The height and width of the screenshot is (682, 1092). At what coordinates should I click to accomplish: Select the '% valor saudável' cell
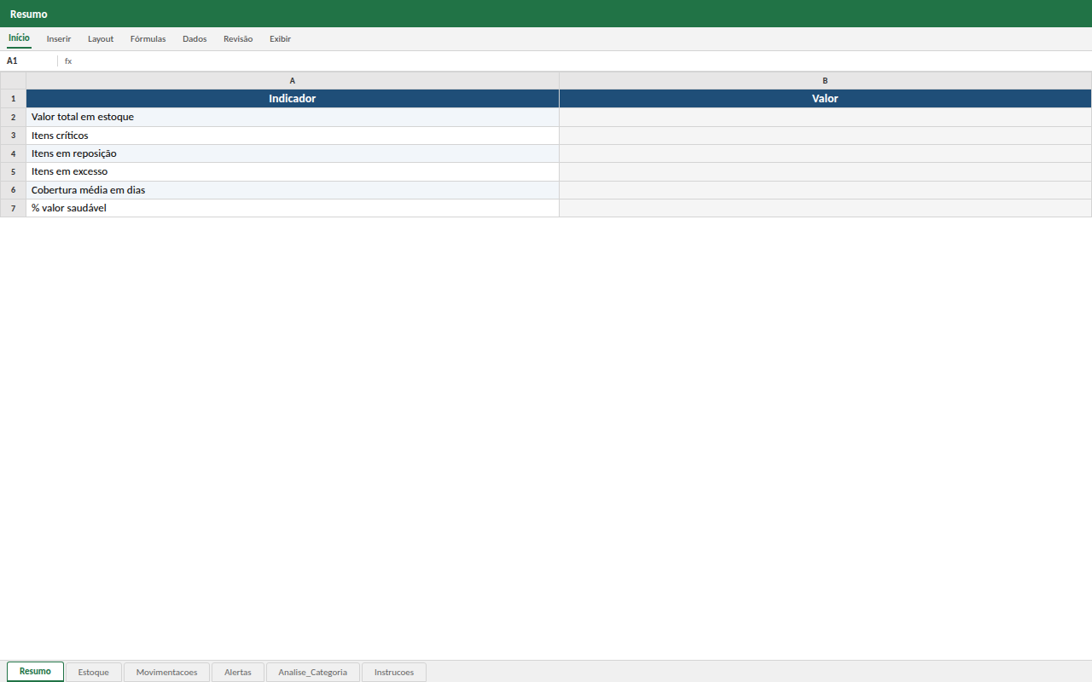point(293,208)
